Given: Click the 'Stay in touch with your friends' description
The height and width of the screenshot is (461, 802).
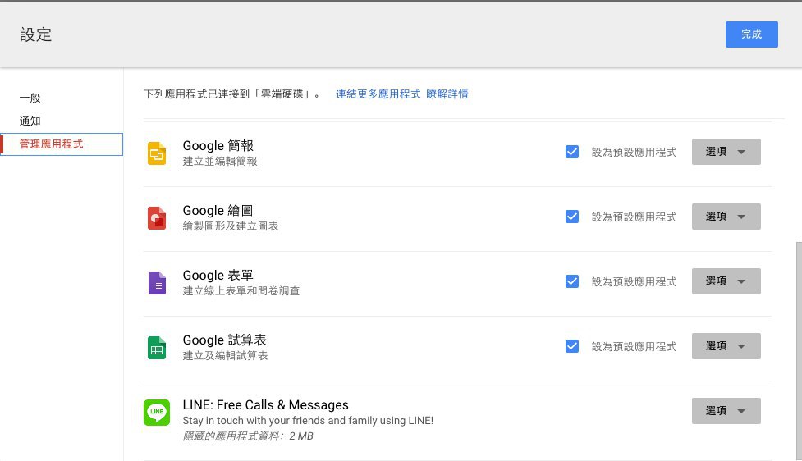Looking at the screenshot, I should tap(308, 421).
